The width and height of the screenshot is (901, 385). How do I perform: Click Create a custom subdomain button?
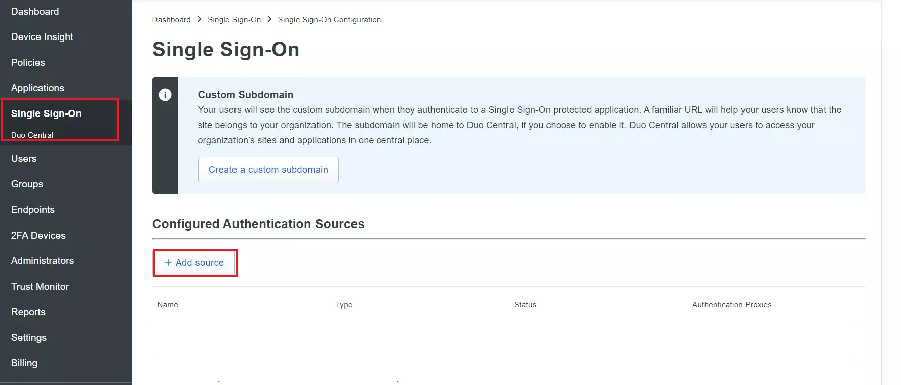(x=268, y=170)
